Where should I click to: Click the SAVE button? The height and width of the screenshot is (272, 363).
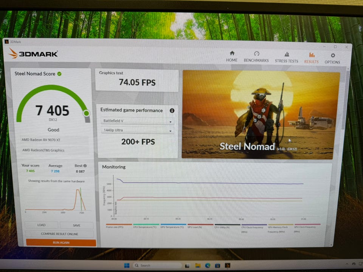77,225
